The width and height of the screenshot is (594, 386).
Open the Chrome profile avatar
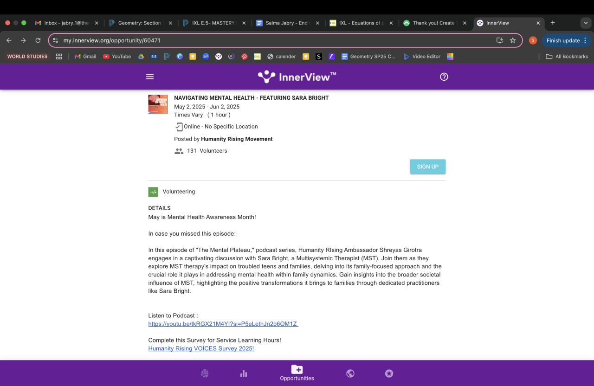pyautogui.click(x=533, y=40)
